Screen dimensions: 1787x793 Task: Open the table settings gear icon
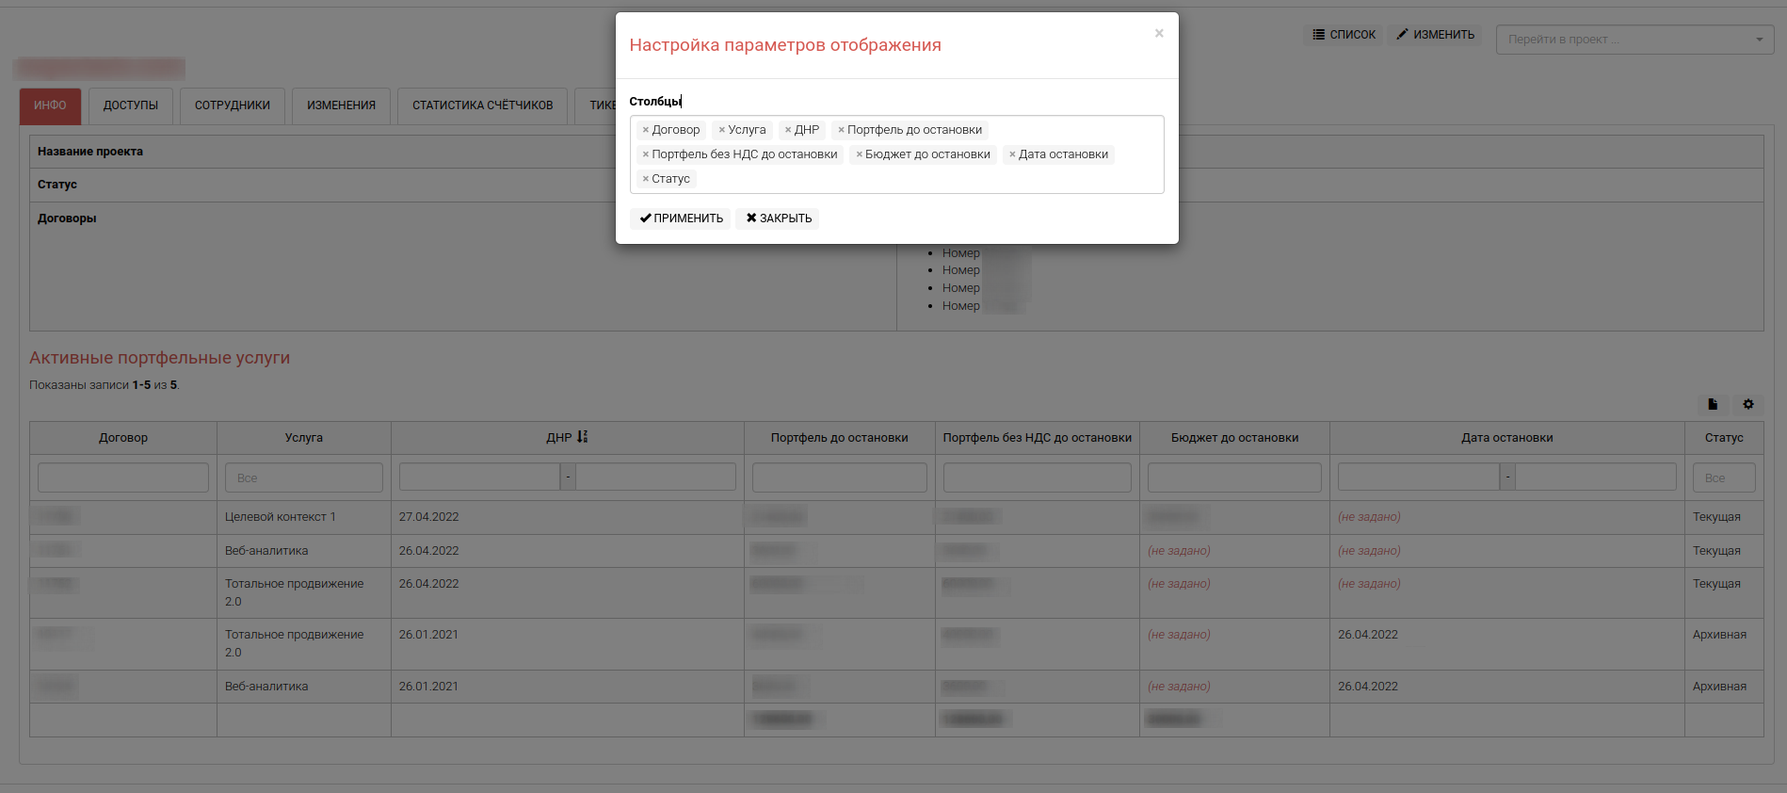tap(1747, 404)
